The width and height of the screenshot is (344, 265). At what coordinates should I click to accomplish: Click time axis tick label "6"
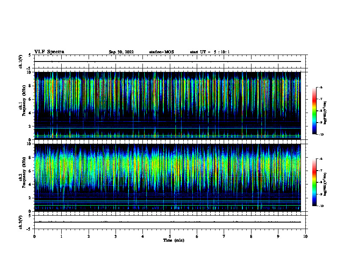point(197,236)
